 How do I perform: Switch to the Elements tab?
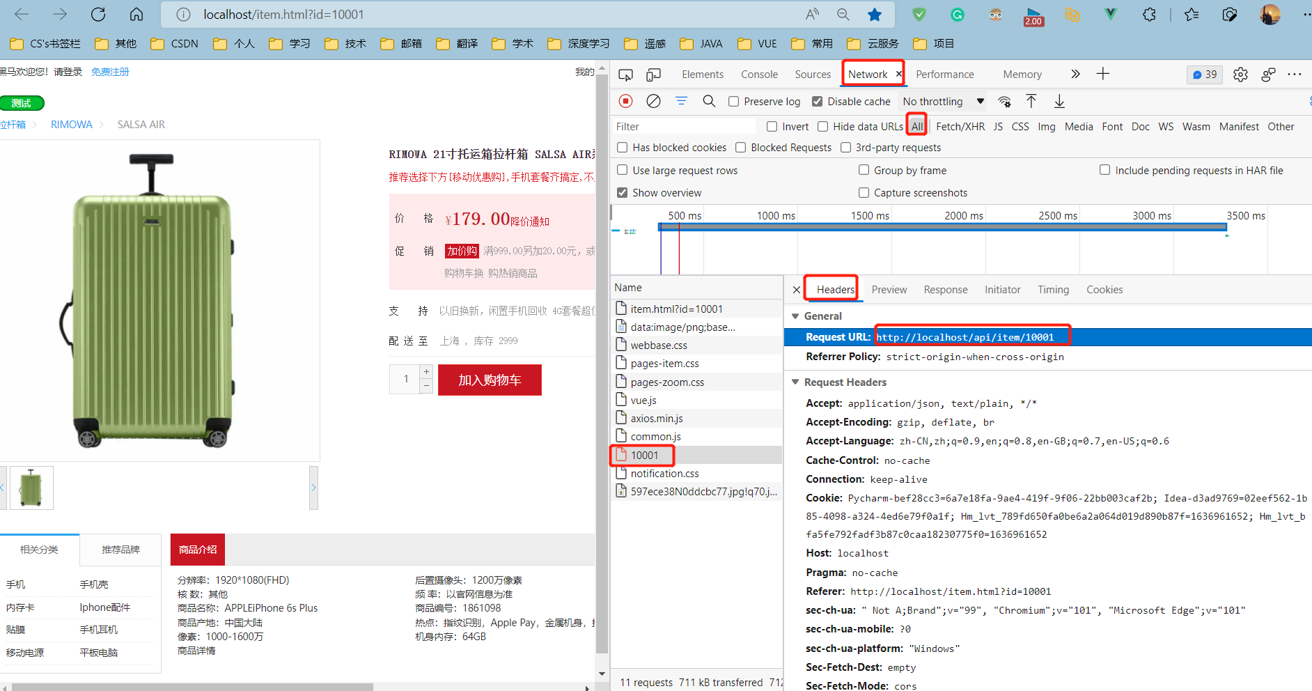[x=703, y=75]
